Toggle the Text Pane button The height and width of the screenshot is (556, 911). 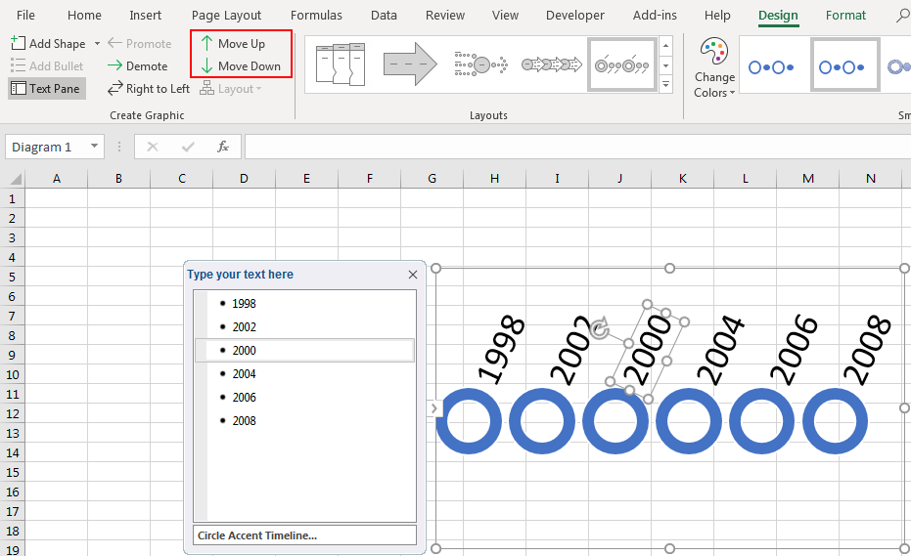(47, 89)
